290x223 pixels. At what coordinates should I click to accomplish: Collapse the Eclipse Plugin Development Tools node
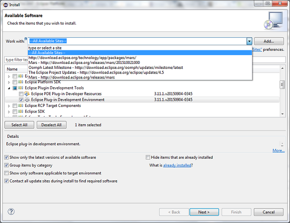point(9,88)
